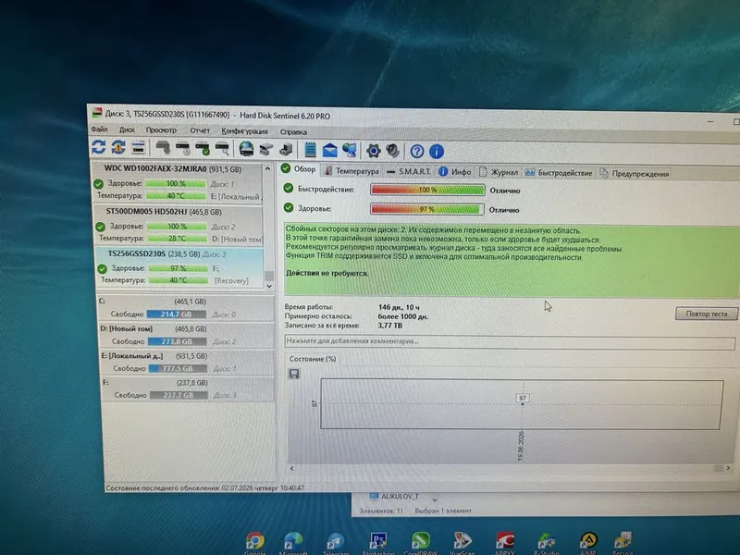Click the floppy save icon above chart
Viewport: 740px width, 555px height.
tap(294, 375)
